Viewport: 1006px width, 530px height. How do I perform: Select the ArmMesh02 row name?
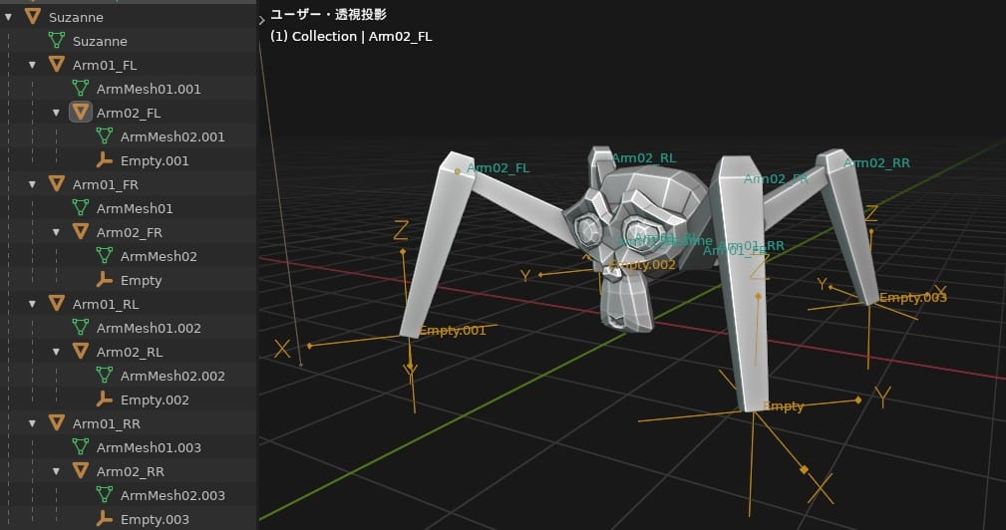click(159, 256)
